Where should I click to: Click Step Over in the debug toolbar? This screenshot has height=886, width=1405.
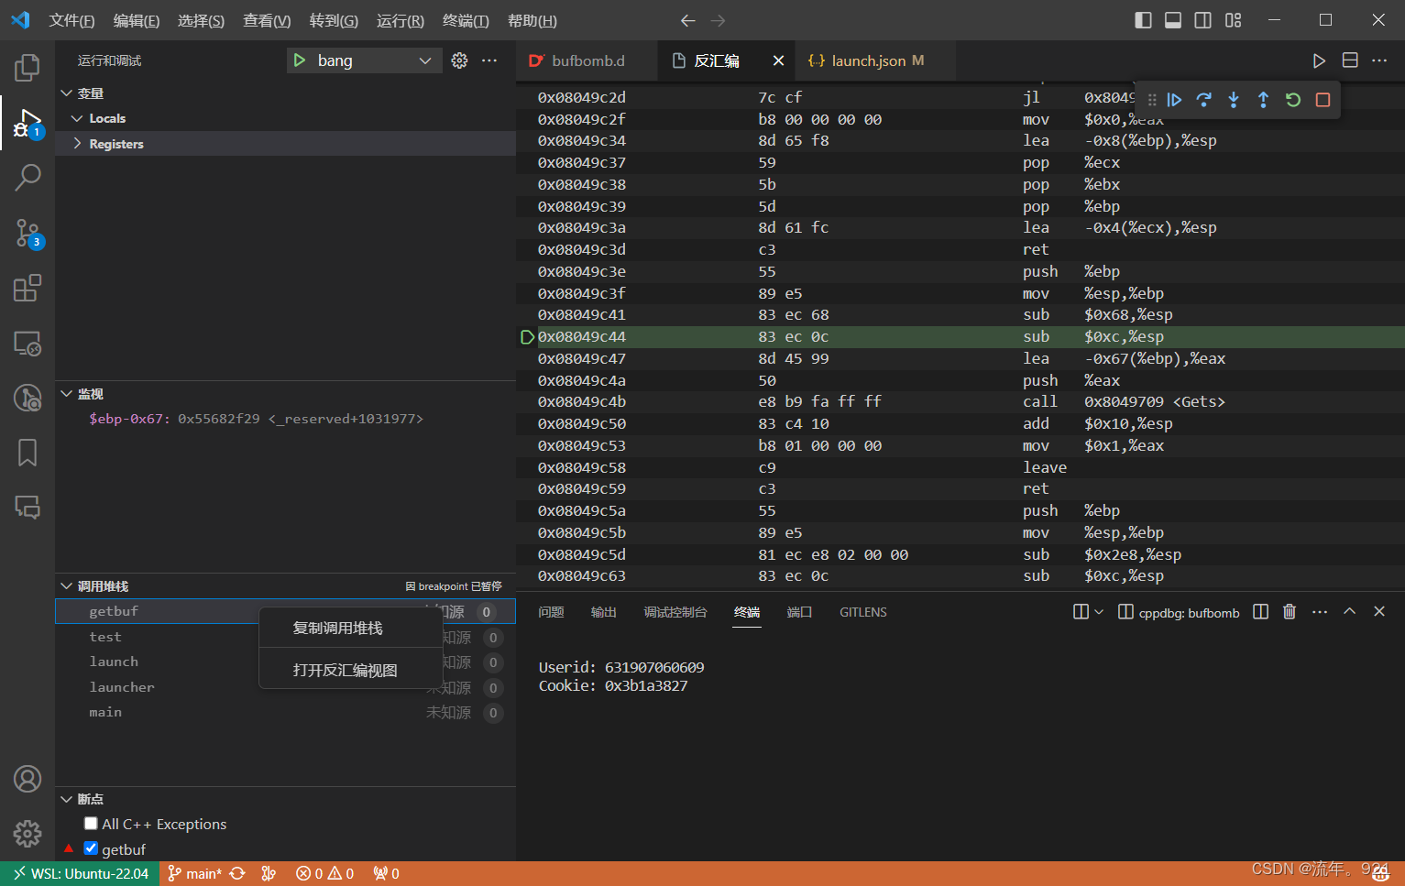coord(1204,100)
